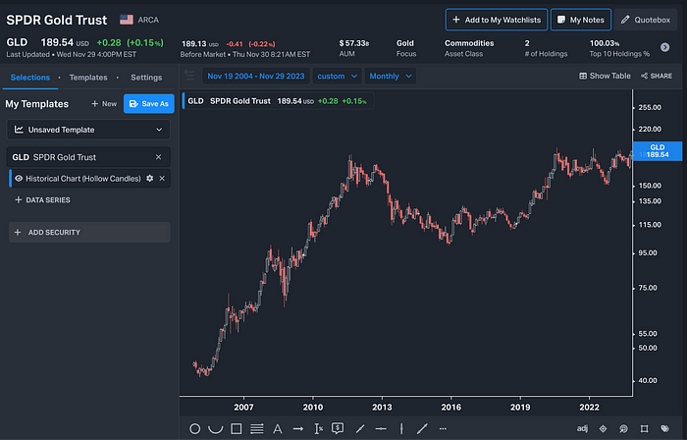
Task: Toggle visibility of Historical Chart series
Action: click(x=19, y=179)
